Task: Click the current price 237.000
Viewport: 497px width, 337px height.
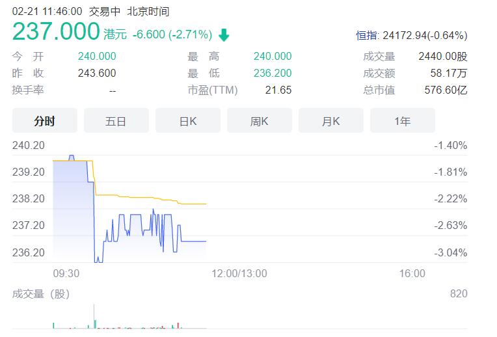Action: [x=56, y=31]
